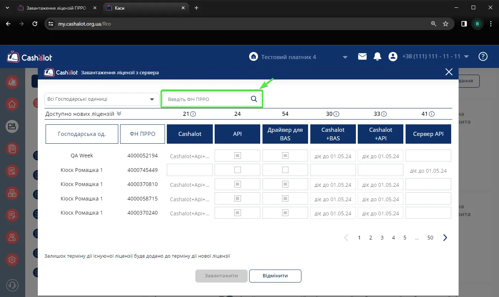The height and width of the screenshot is (297, 499).
Task: Toggle Драйвер для BAS checkbox for 4000370810
Action: tap(285, 184)
